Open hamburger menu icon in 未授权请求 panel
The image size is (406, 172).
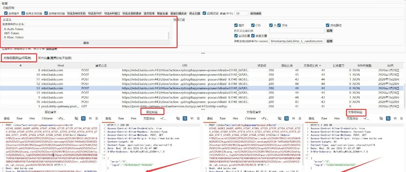(300, 118)
